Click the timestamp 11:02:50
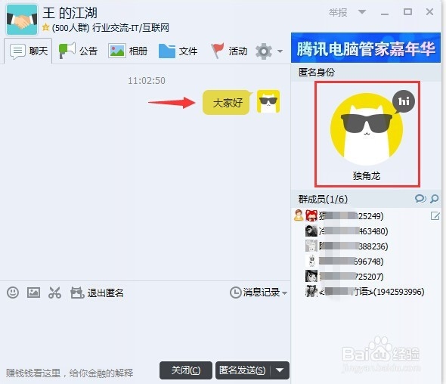The image size is (446, 384). pos(147,81)
